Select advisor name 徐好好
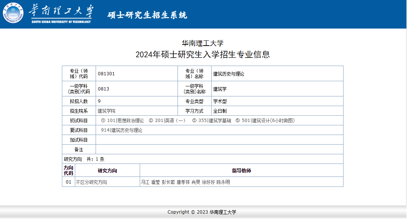408x221 pixels. tap(208, 182)
